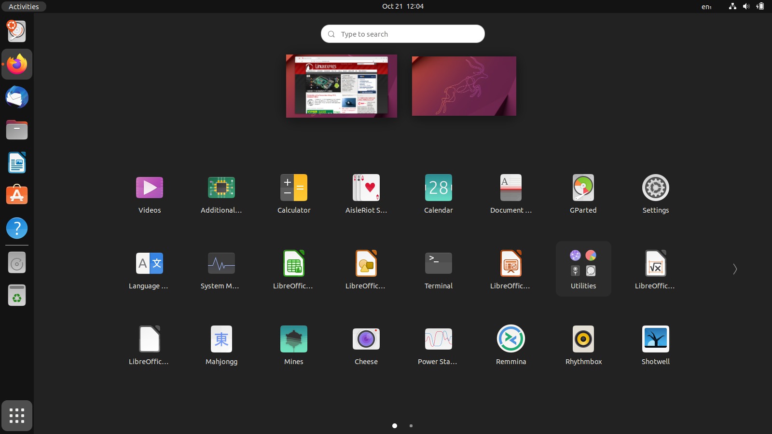The height and width of the screenshot is (434, 772).
Task: Focus the Type to search field
Action: 403,34
